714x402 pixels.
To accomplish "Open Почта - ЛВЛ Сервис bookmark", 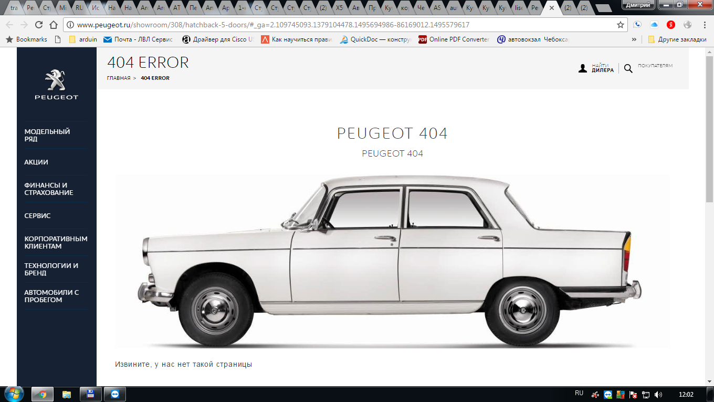I will (x=138, y=39).
